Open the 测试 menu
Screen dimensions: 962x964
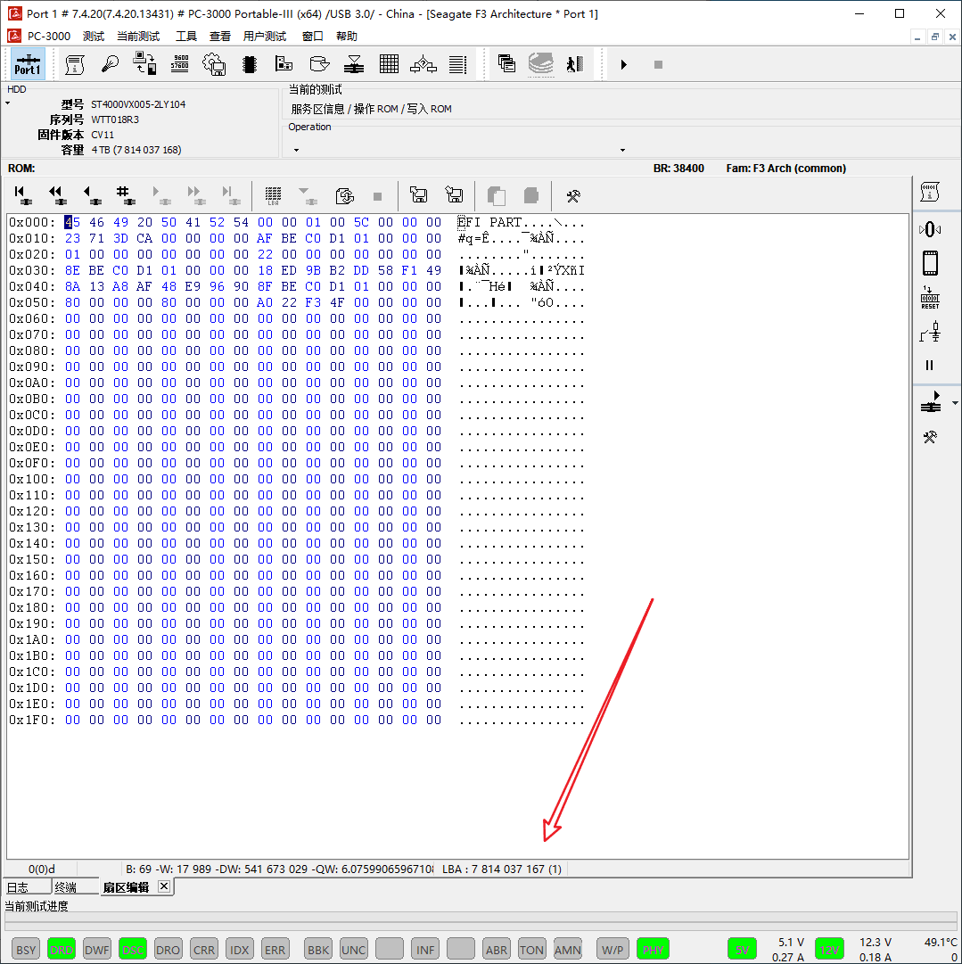[x=94, y=37]
